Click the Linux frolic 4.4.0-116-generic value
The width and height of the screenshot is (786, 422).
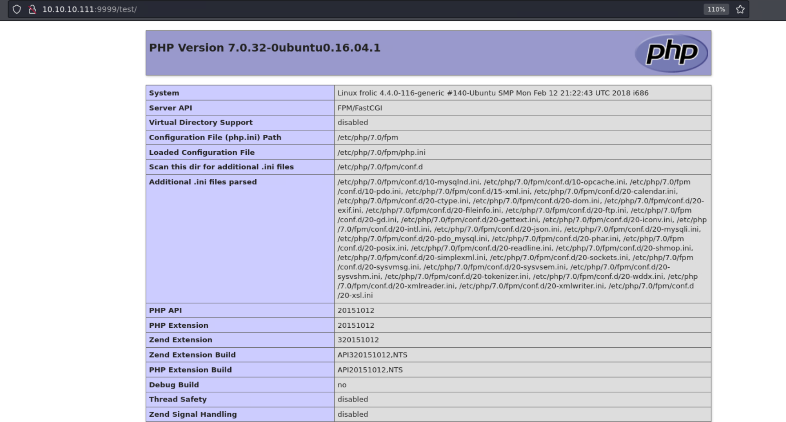point(493,93)
